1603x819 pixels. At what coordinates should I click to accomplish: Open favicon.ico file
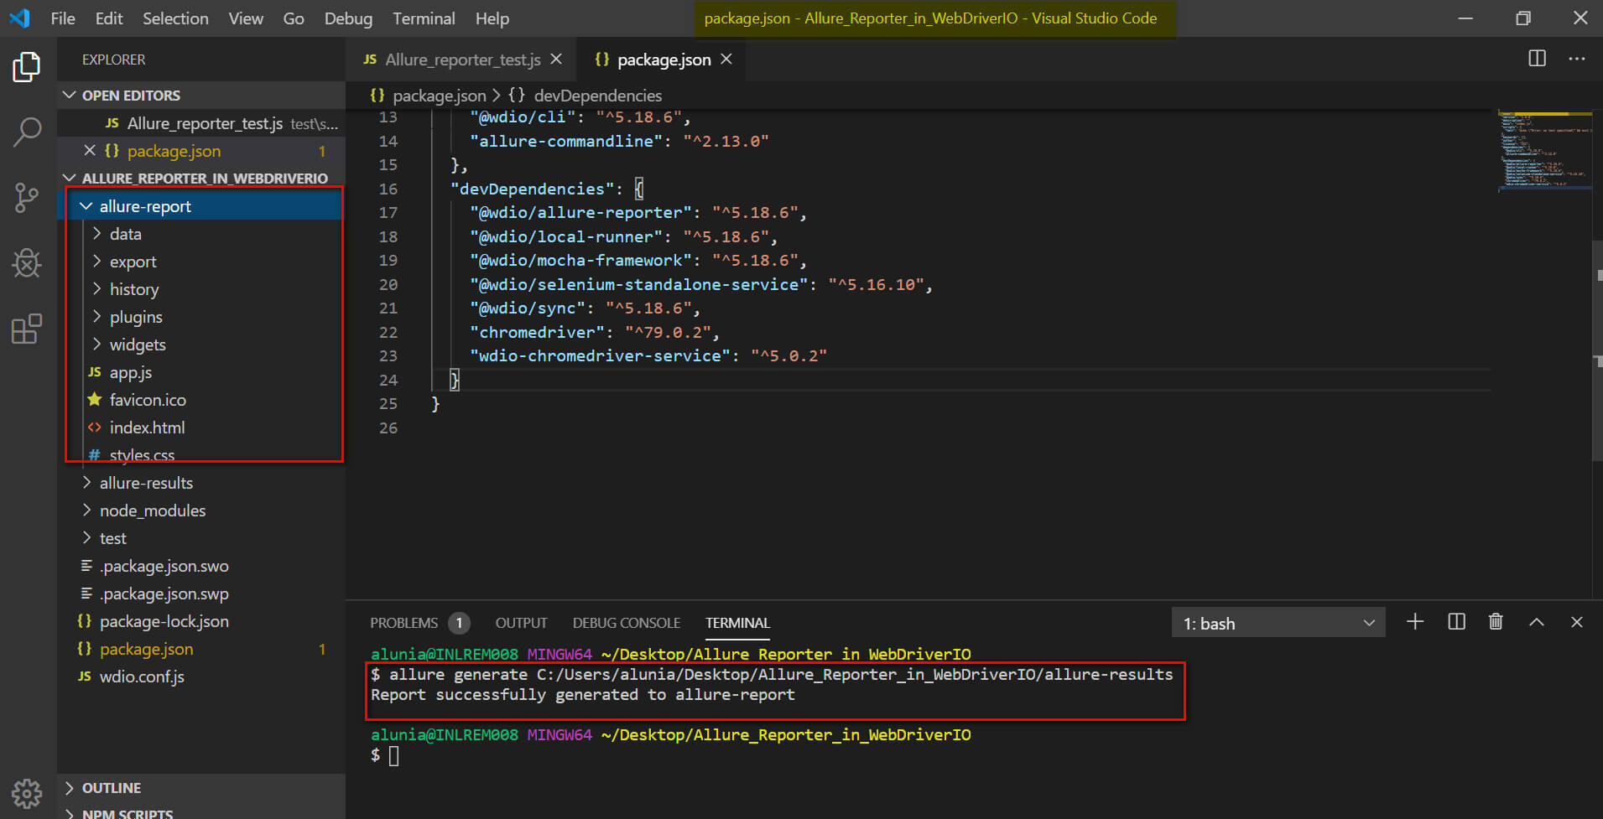tap(148, 400)
